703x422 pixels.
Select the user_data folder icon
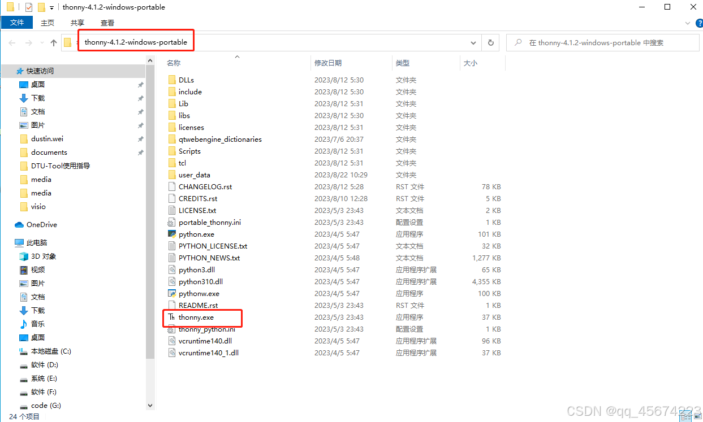172,175
